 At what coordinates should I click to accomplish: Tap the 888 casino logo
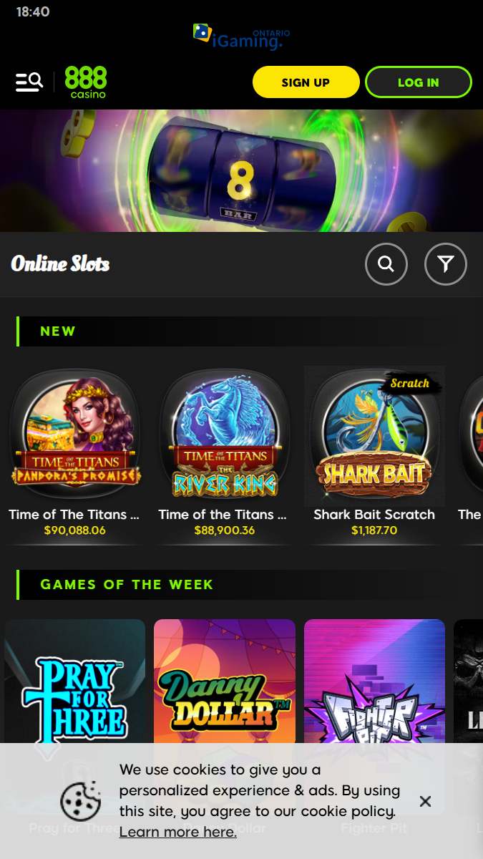click(x=86, y=82)
